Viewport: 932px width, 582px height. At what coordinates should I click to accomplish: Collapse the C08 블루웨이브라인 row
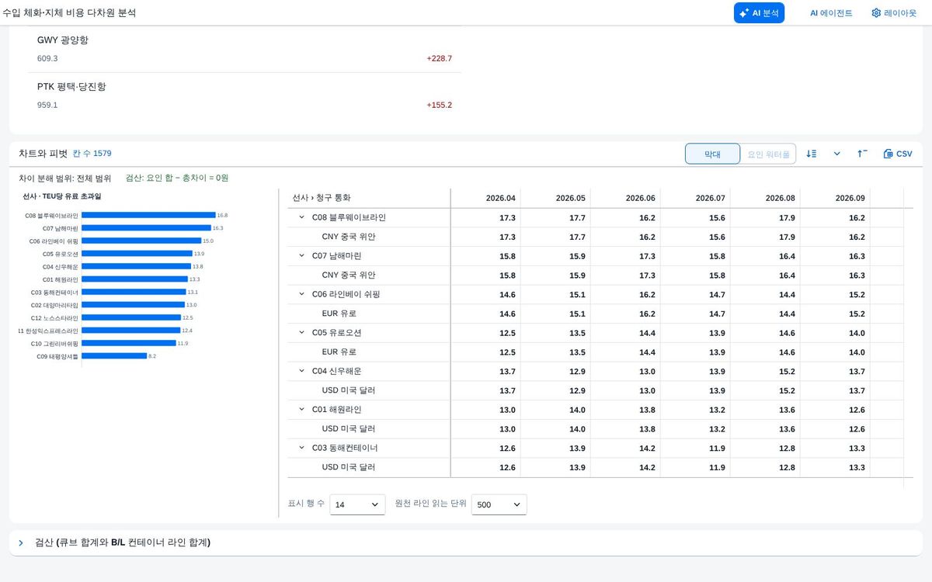(301, 218)
